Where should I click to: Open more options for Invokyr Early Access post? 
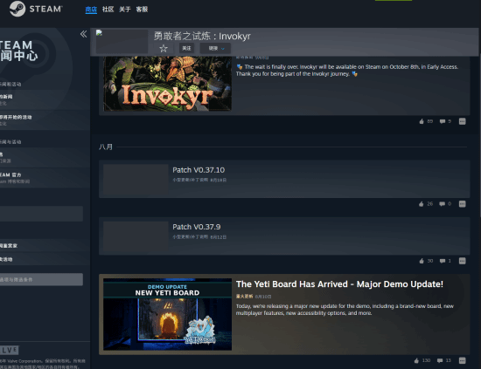[463, 121]
